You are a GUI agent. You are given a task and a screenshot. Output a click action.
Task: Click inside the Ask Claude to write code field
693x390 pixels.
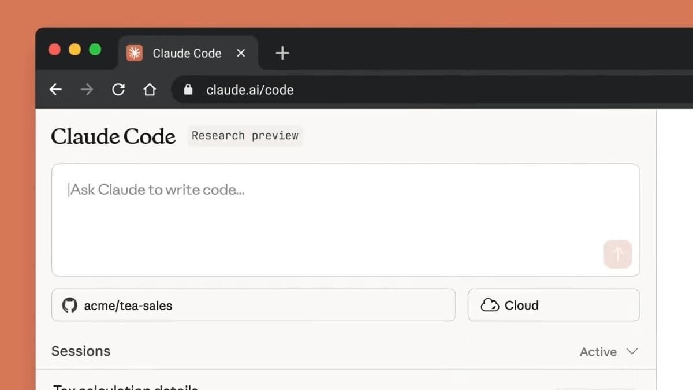click(x=231, y=190)
